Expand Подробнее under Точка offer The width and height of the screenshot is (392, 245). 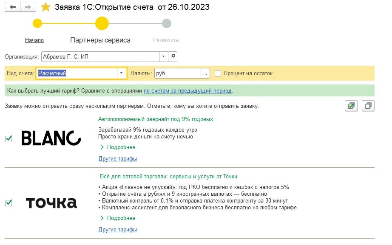(x=117, y=218)
